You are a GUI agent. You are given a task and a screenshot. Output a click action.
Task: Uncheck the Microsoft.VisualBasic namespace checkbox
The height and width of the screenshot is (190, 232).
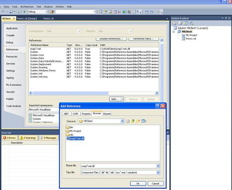(x=31, y=115)
